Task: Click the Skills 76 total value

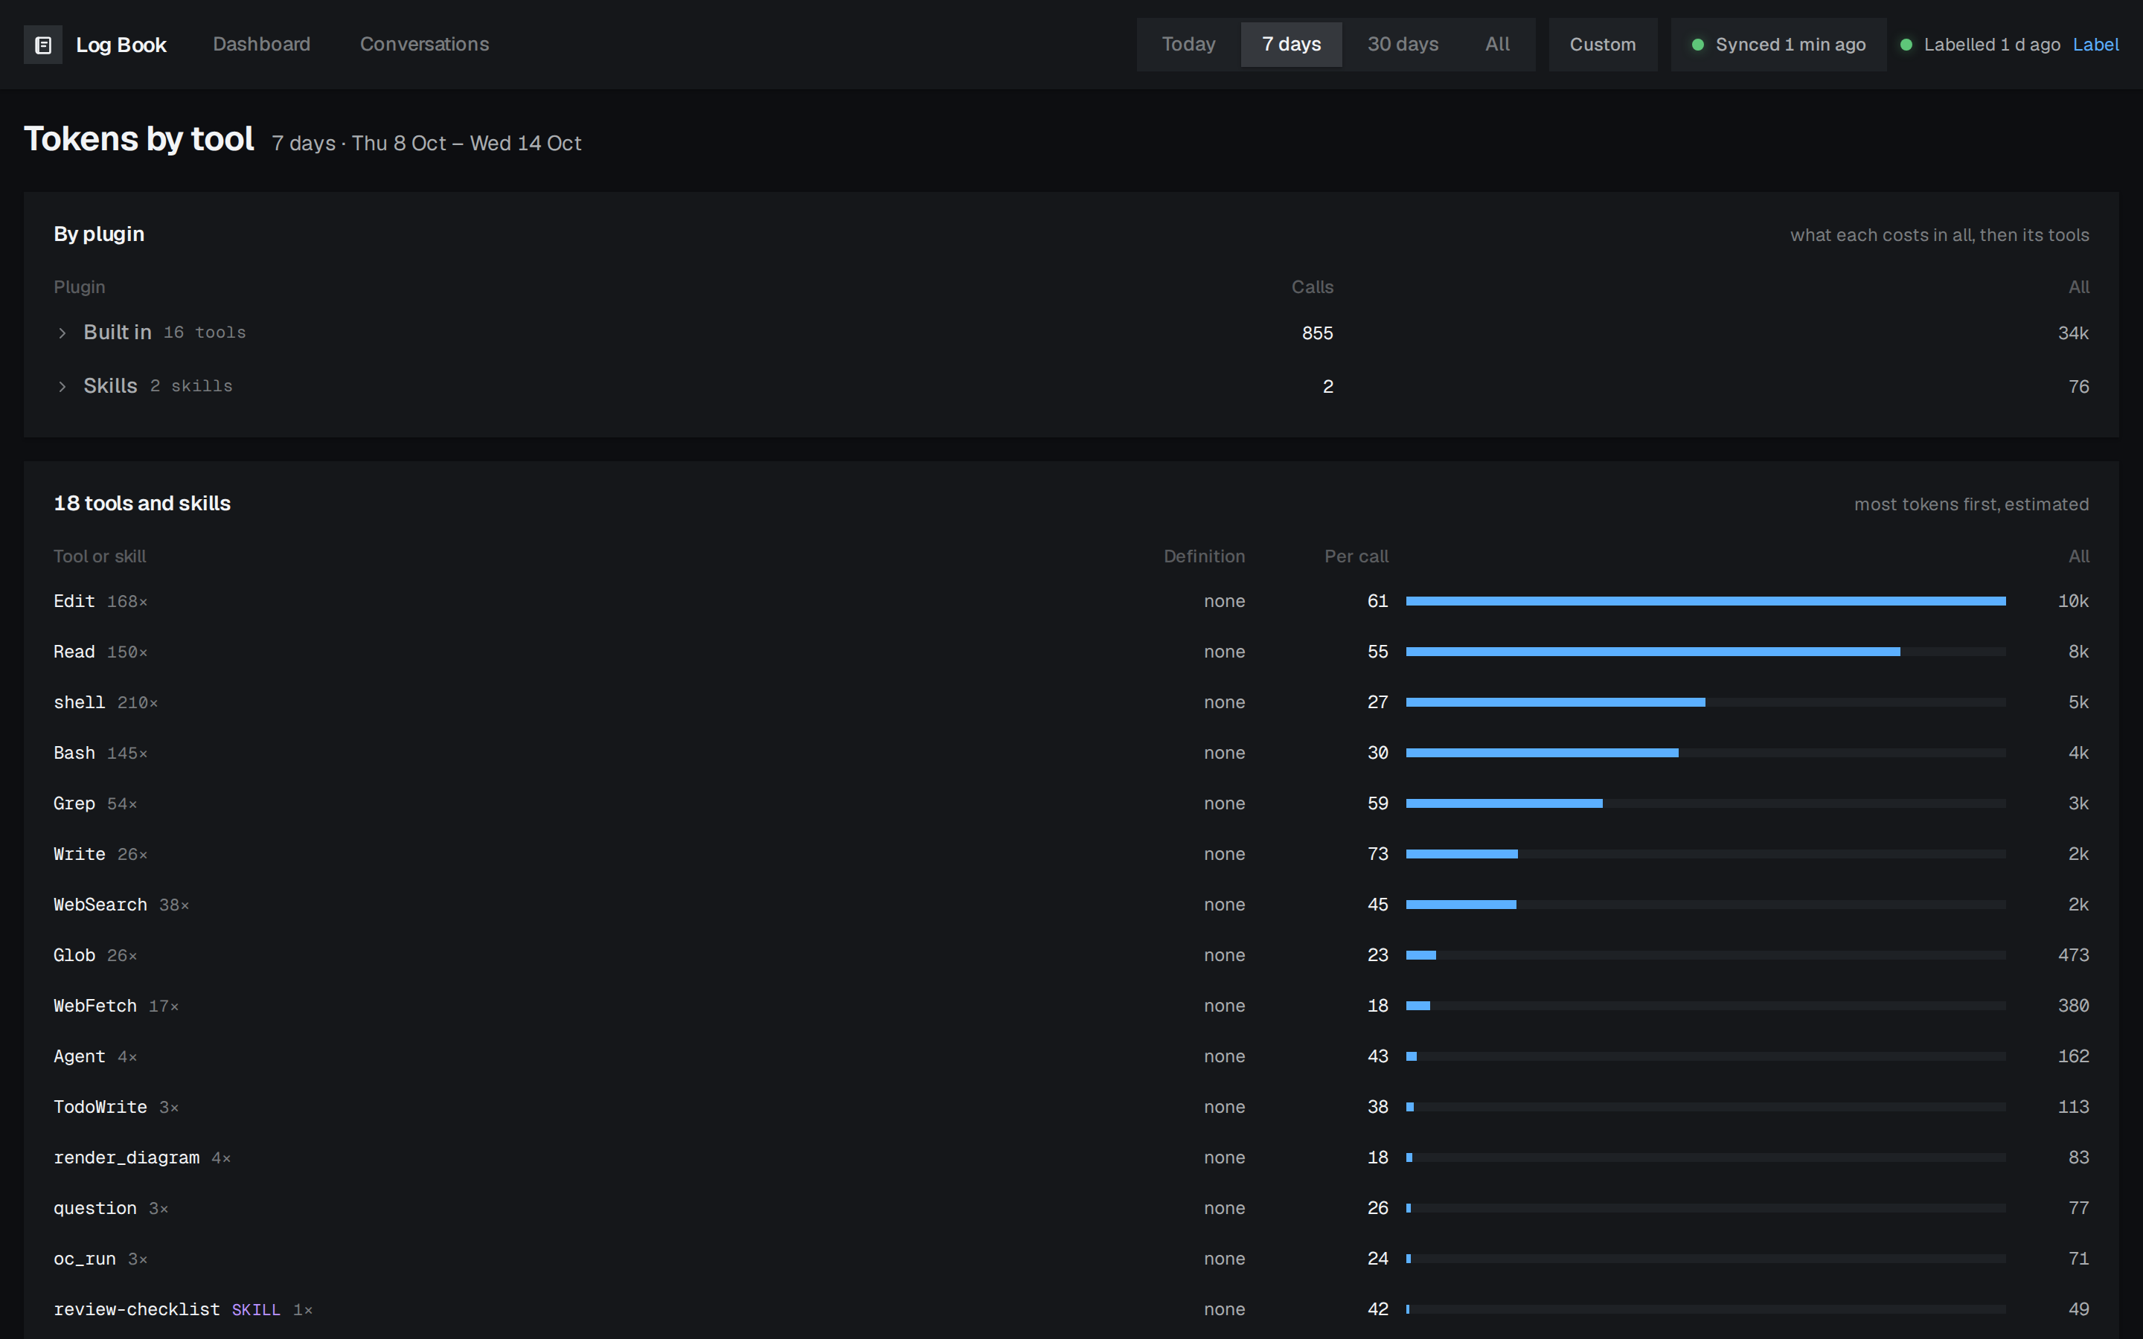Action: [x=2078, y=387]
